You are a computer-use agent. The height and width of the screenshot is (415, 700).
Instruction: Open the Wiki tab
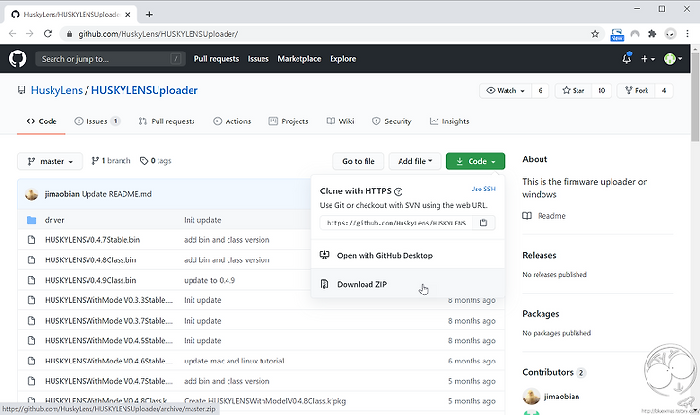[340, 121]
